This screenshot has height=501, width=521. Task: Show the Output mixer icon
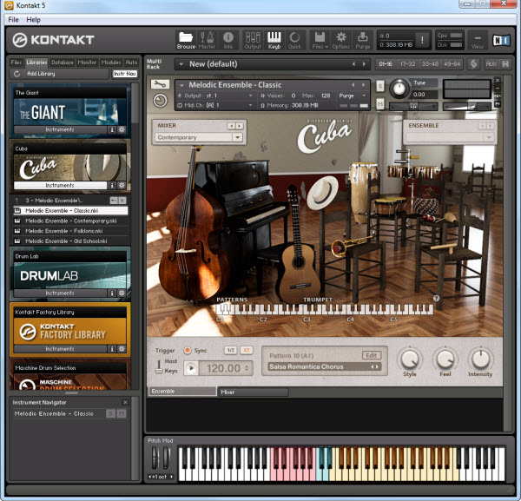[253, 40]
